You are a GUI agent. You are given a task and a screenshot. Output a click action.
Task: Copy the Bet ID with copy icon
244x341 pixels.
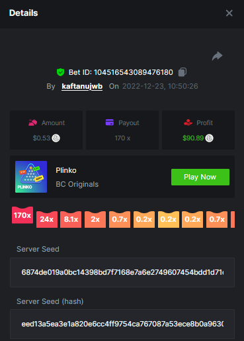pos(183,72)
